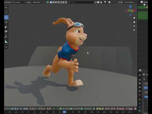
Task: Click the magnifier icon beside the search field
Action: tap(69, 2)
